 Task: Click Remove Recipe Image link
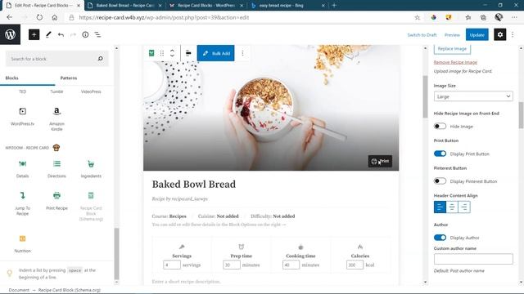[455, 62]
